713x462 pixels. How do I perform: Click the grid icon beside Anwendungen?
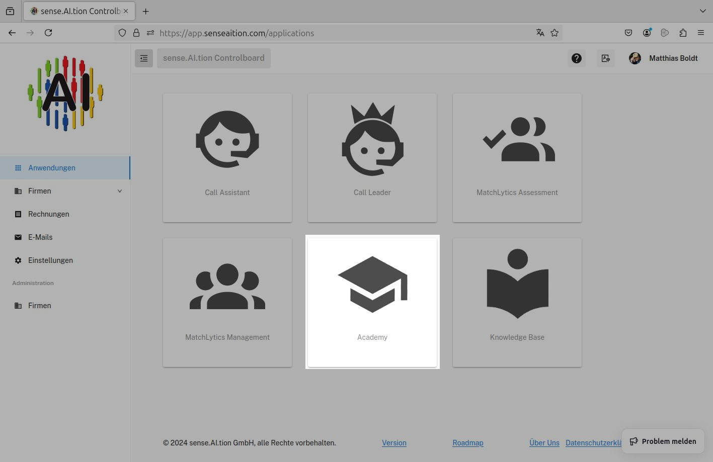point(18,168)
